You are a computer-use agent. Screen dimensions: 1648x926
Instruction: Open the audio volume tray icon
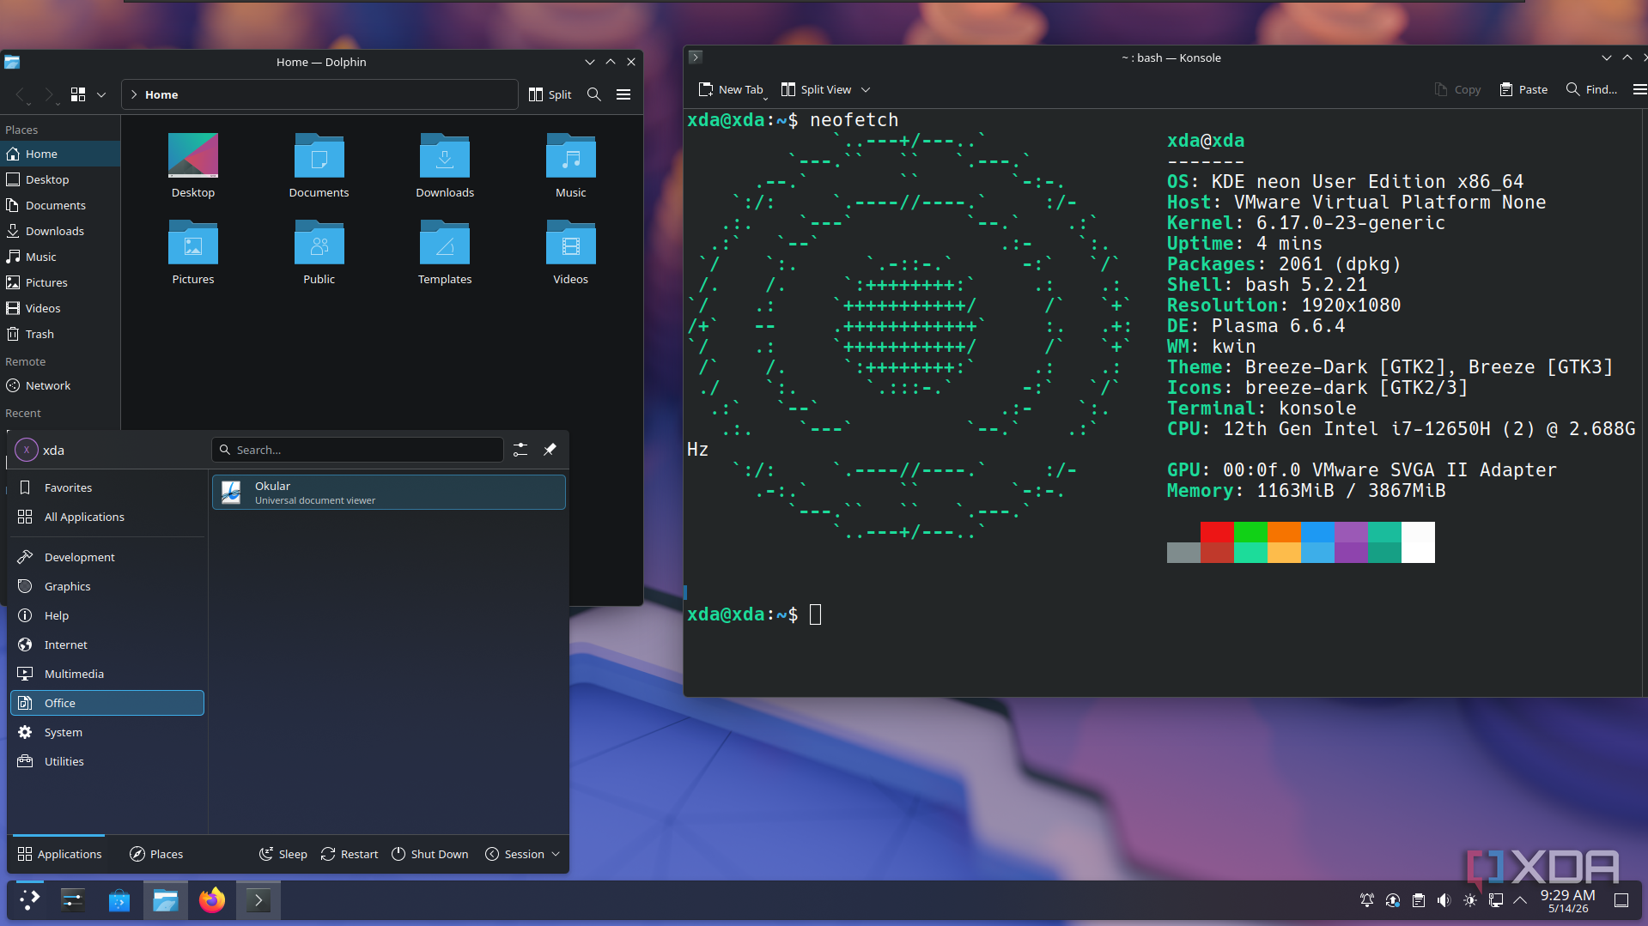click(x=1444, y=900)
